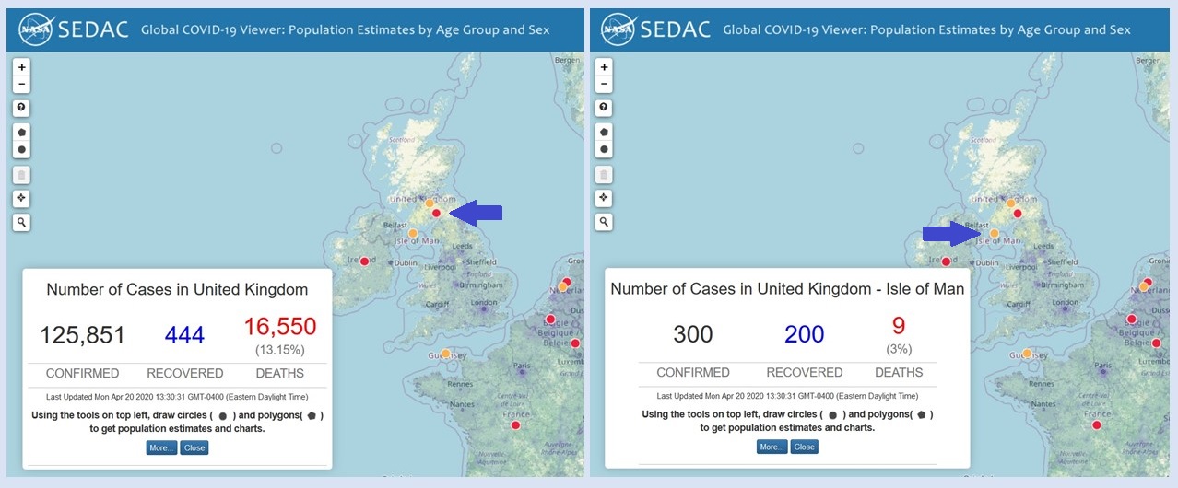
Task: Open the search magnifier in left viewer
Action: tap(22, 222)
